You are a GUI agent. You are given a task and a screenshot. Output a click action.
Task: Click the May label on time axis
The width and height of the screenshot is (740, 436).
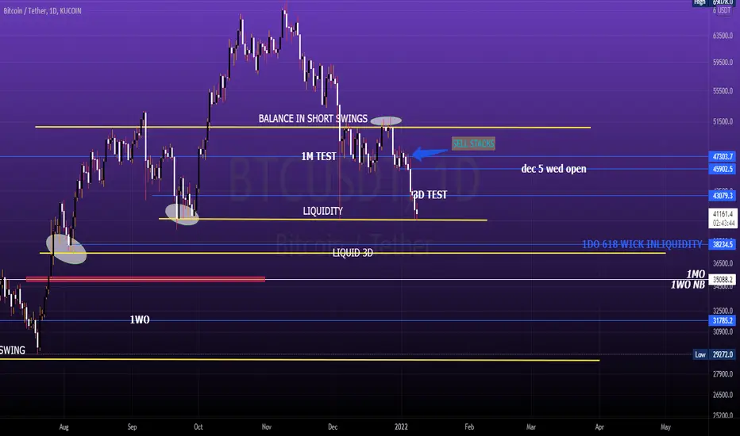(665, 427)
